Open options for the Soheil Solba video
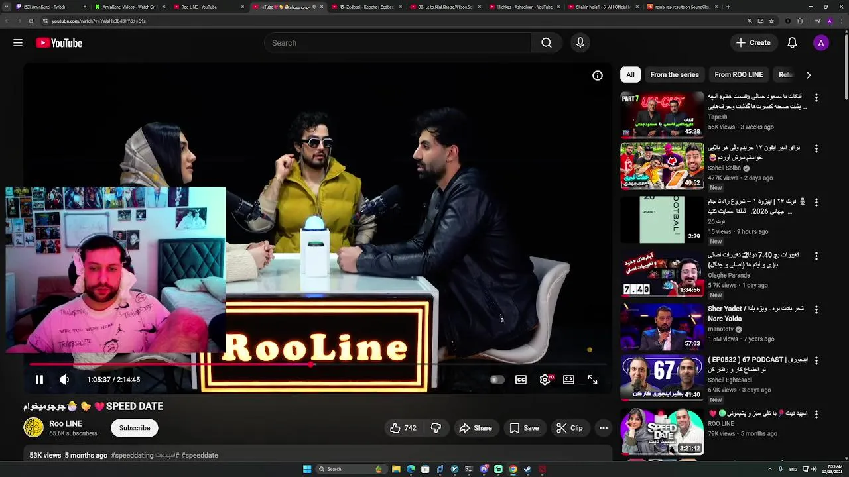This screenshot has width=849, height=477. pyautogui.click(x=816, y=149)
